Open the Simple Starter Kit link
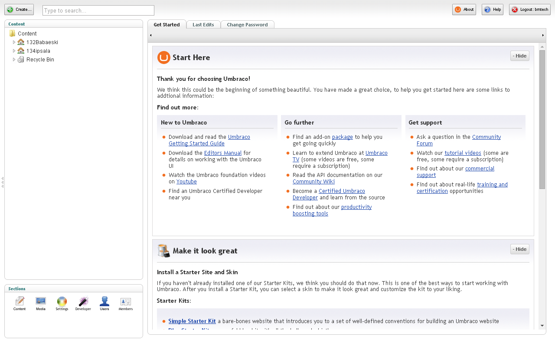The image size is (555, 346). 192,321
